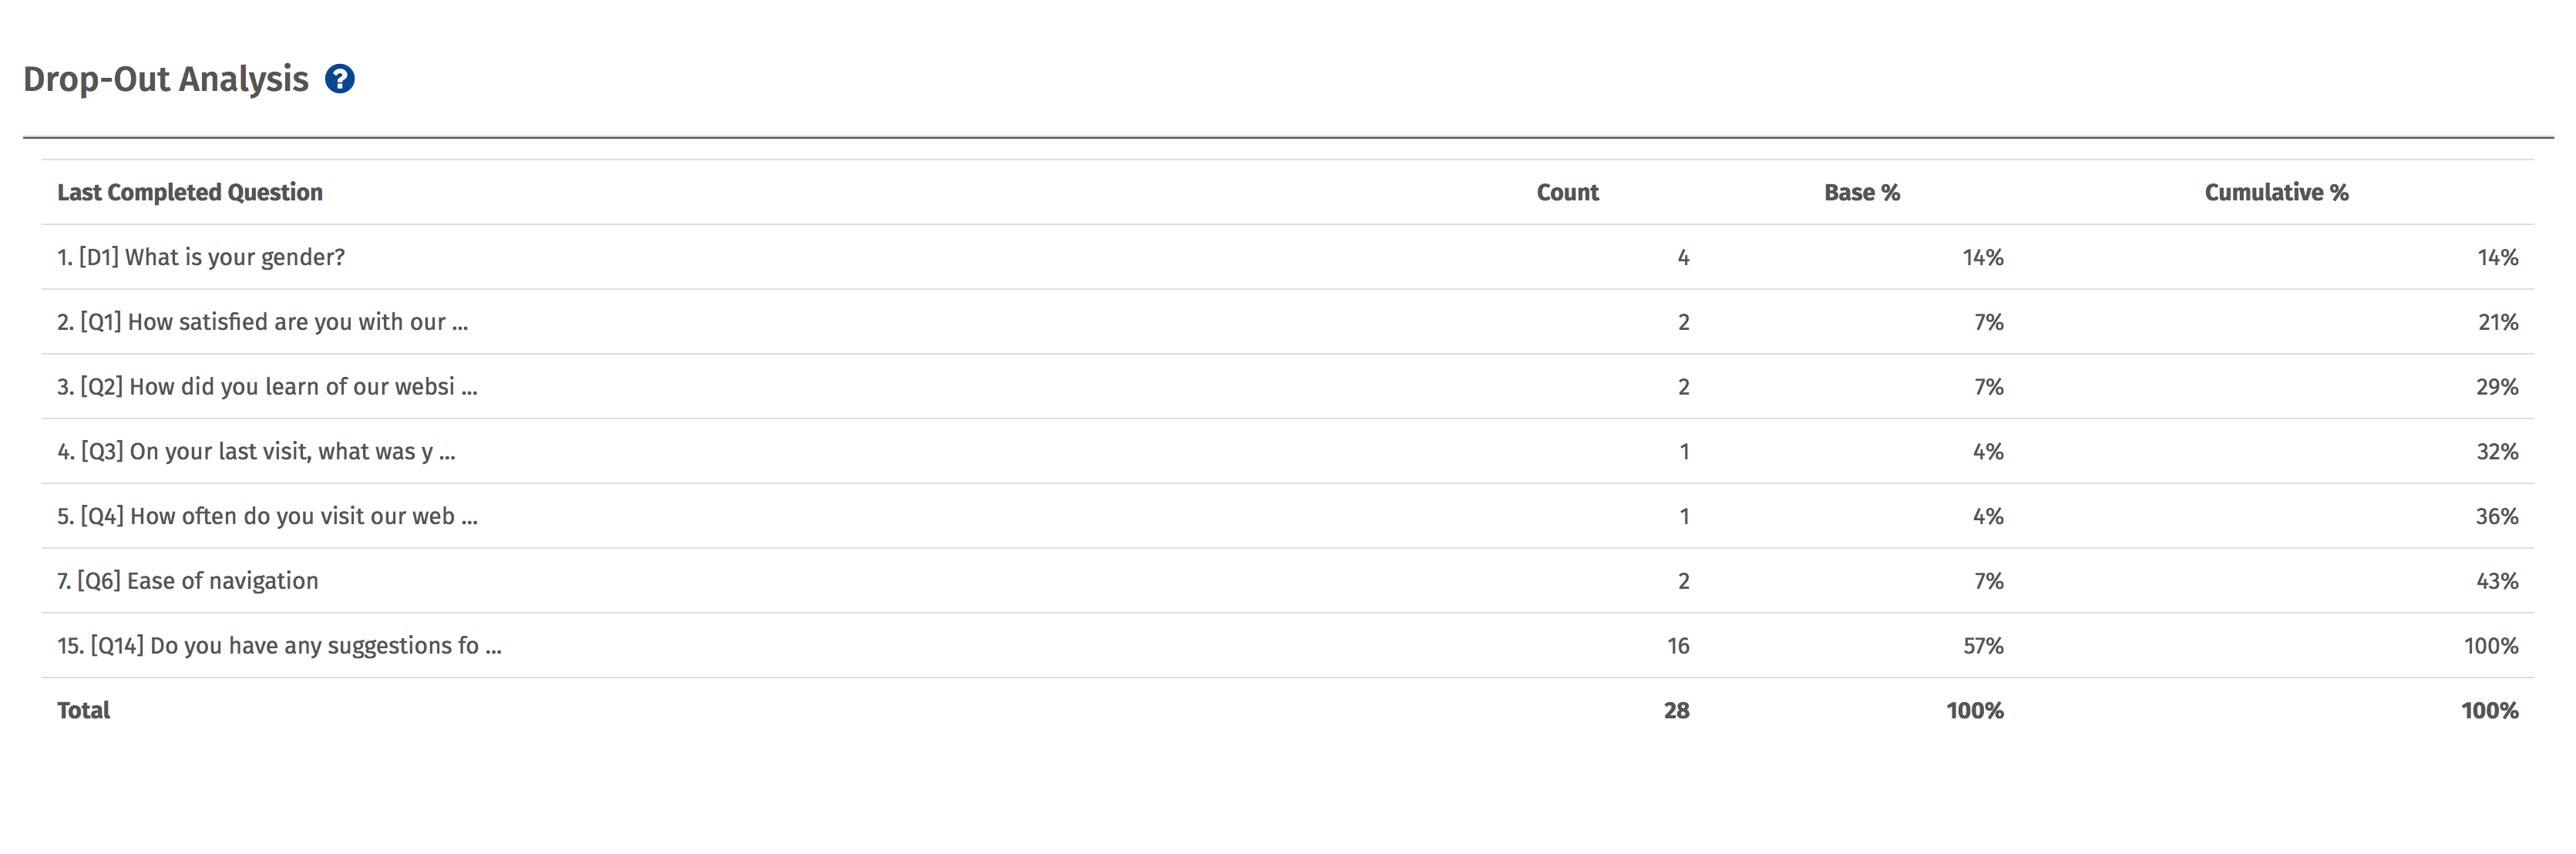
Task: Click the Count column header
Action: (x=1567, y=192)
